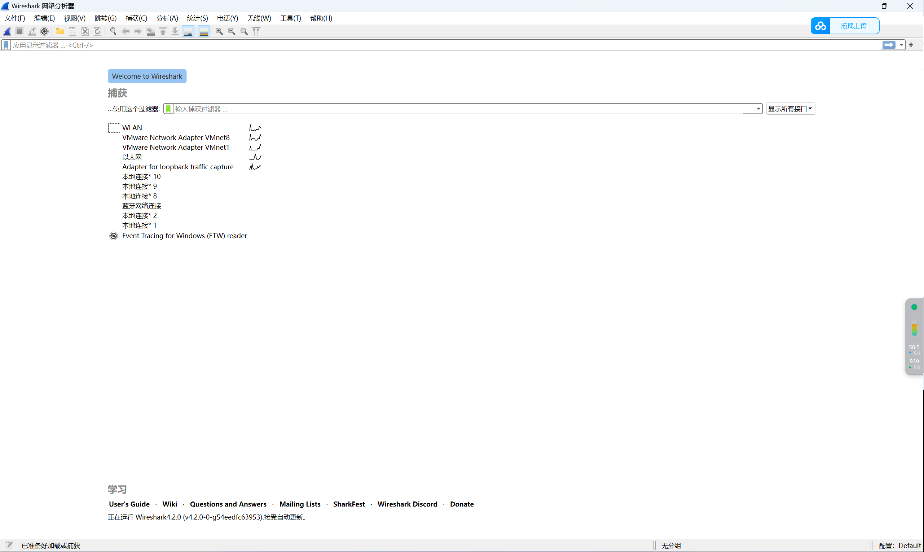Viewport: 924px width, 552px height.
Task: Reset text to normal size
Action: pyautogui.click(x=244, y=31)
